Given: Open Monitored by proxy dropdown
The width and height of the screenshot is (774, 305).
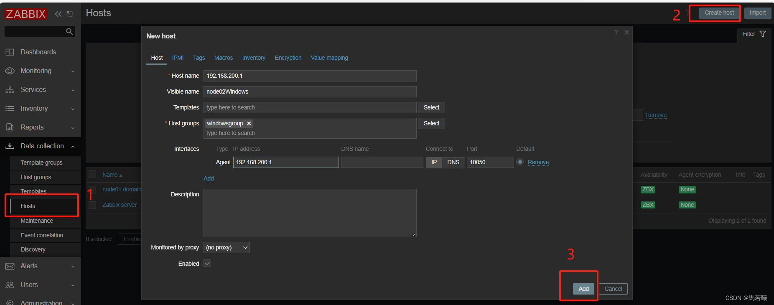Looking at the screenshot, I should (227, 247).
